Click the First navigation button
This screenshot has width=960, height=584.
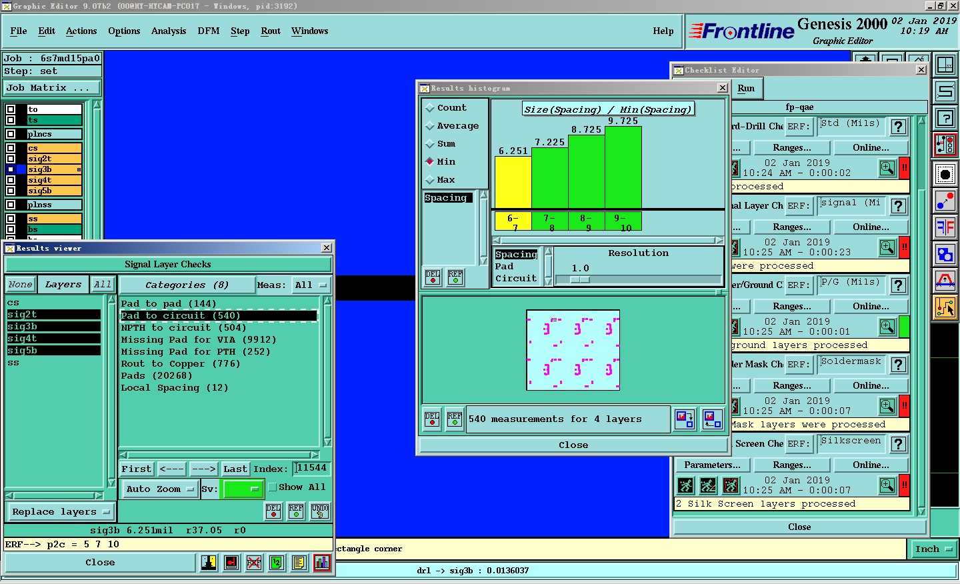click(137, 469)
